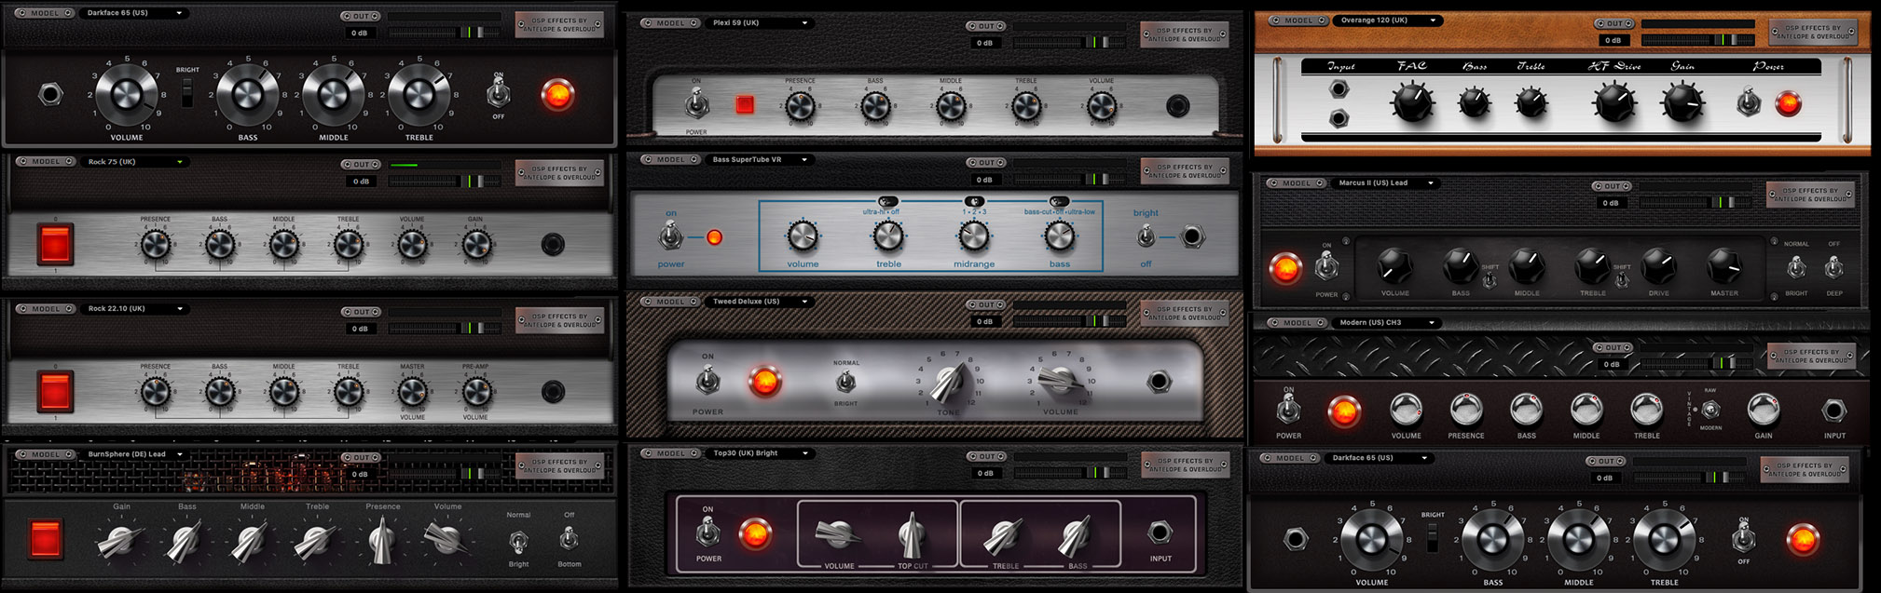Open the Plexi 59 (UK) model dropdown

pyautogui.click(x=760, y=23)
